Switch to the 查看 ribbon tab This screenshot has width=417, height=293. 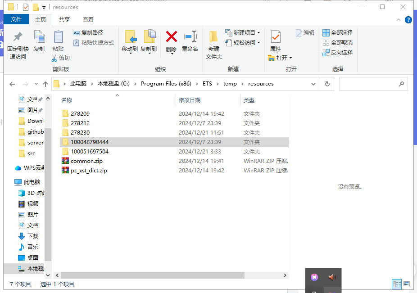[88, 20]
